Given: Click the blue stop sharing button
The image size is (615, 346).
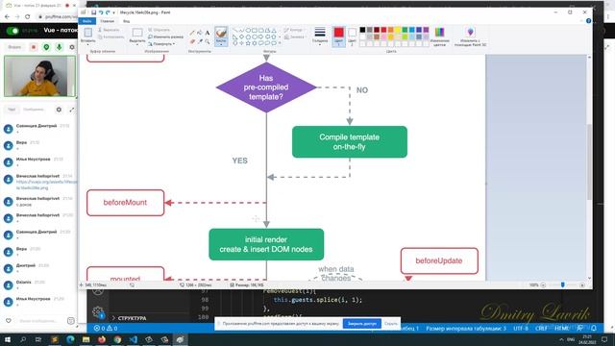Looking at the screenshot, I should 362,324.
